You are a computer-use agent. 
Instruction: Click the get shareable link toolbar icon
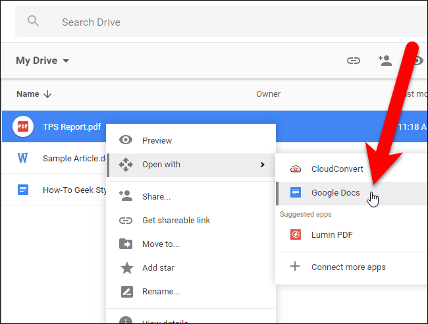click(x=354, y=61)
